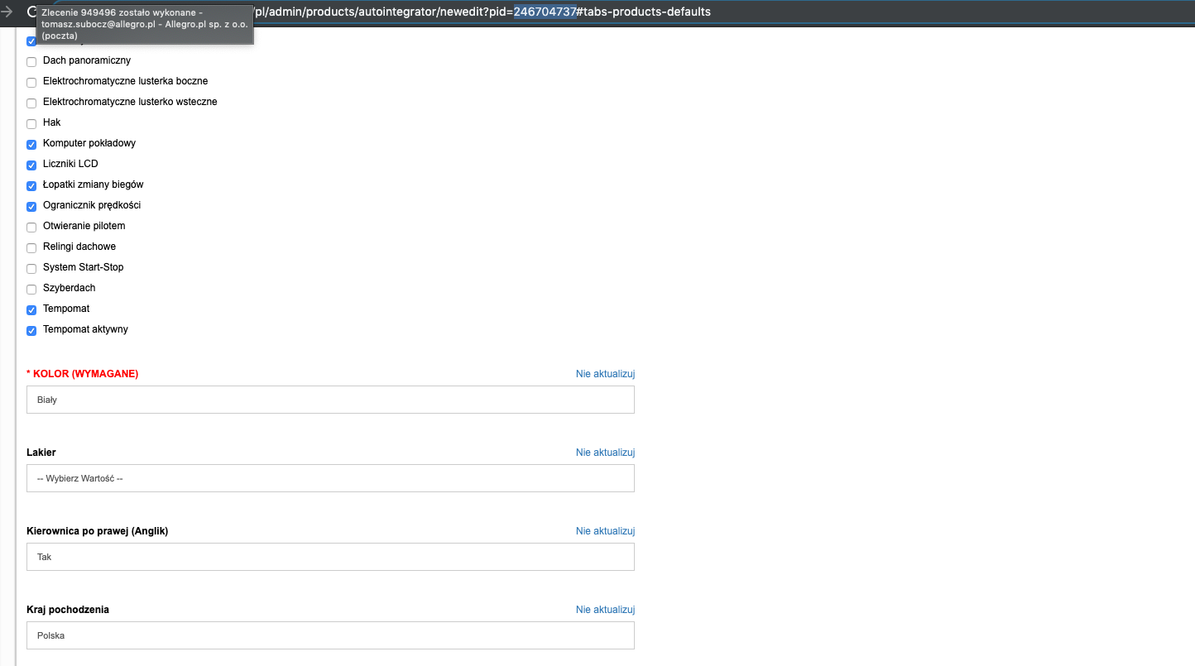Enable Dach panoramiczny checkbox
Image resolution: width=1195 pixels, height=666 pixels.
coord(31,62)
